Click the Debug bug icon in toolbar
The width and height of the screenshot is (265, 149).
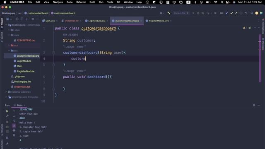[198, 13]
